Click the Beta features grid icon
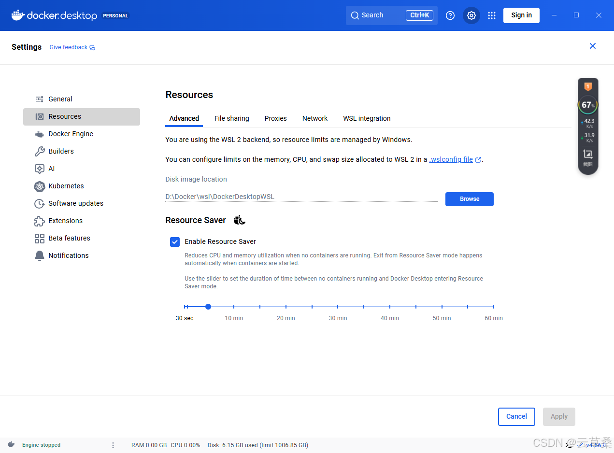Screen dimensions: 614x453 tap(40, 238)
